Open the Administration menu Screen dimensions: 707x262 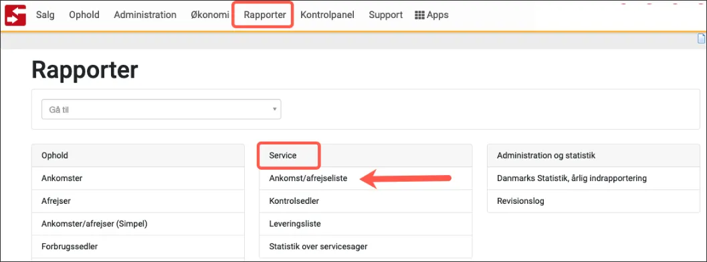(x=145, y=15)
